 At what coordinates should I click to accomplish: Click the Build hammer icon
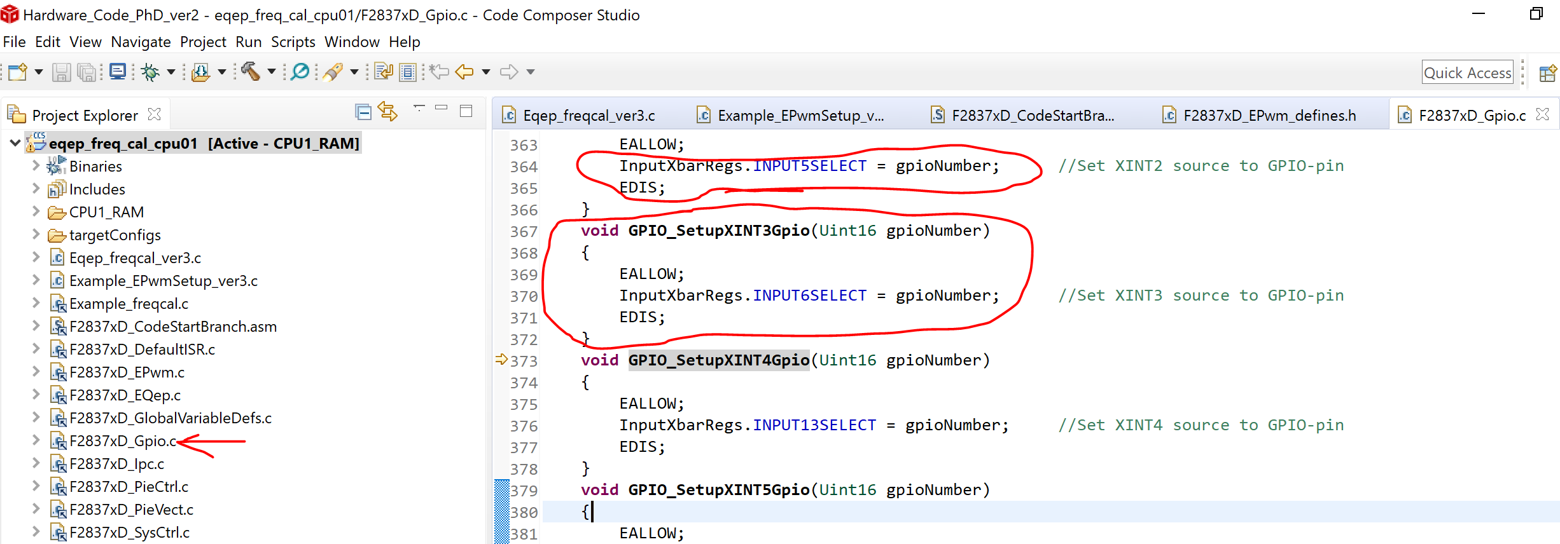pos(250,72)
